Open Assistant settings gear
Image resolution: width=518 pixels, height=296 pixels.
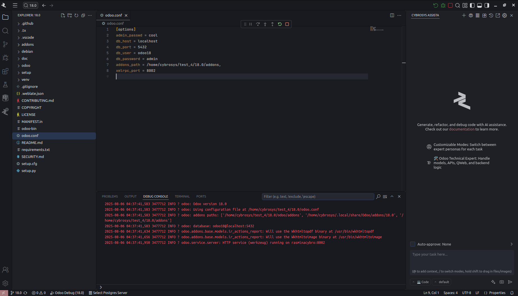point(505,15)
